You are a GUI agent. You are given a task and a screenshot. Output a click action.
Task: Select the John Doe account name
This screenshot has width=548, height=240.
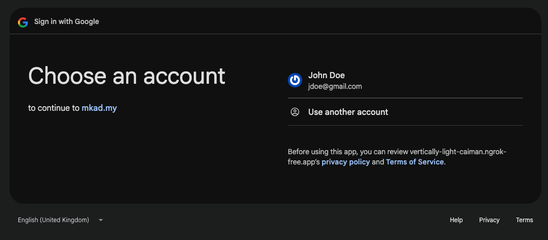coord(326,75)
